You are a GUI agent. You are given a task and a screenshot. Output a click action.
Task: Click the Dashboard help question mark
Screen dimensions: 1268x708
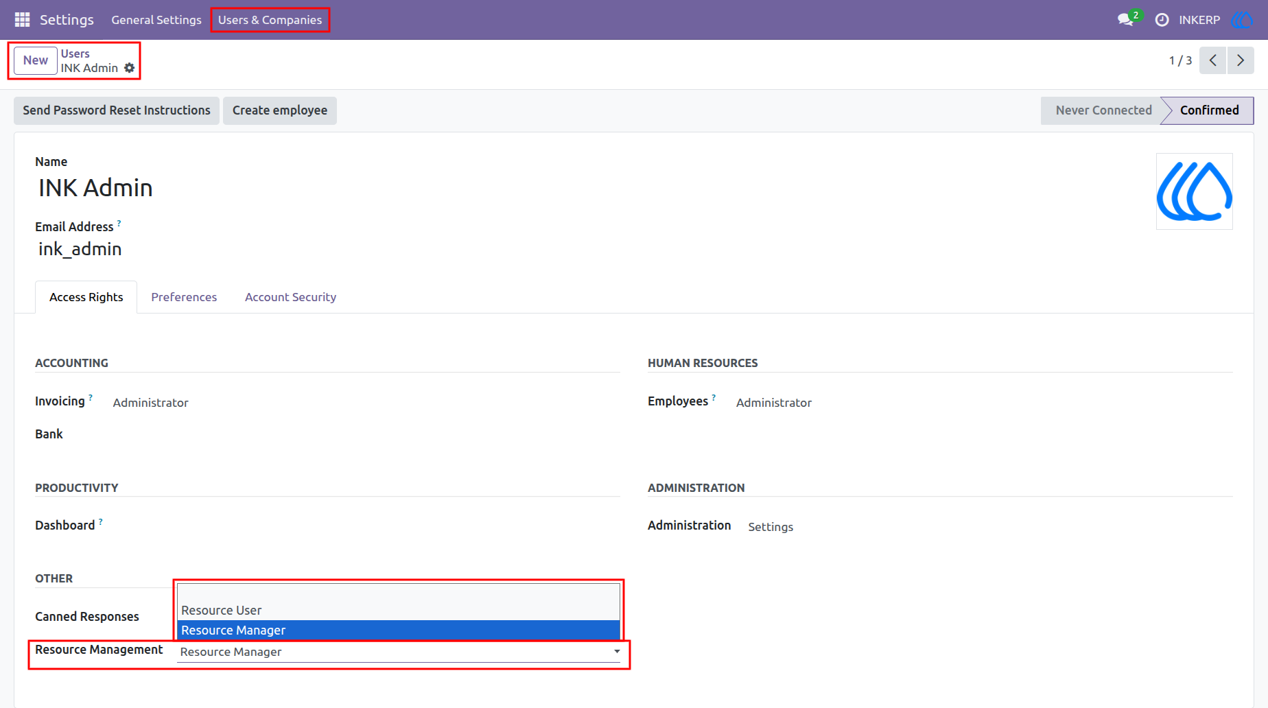coord(100,521)
